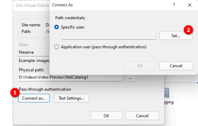Open the Connect as... settings

[x=34, y=98]
